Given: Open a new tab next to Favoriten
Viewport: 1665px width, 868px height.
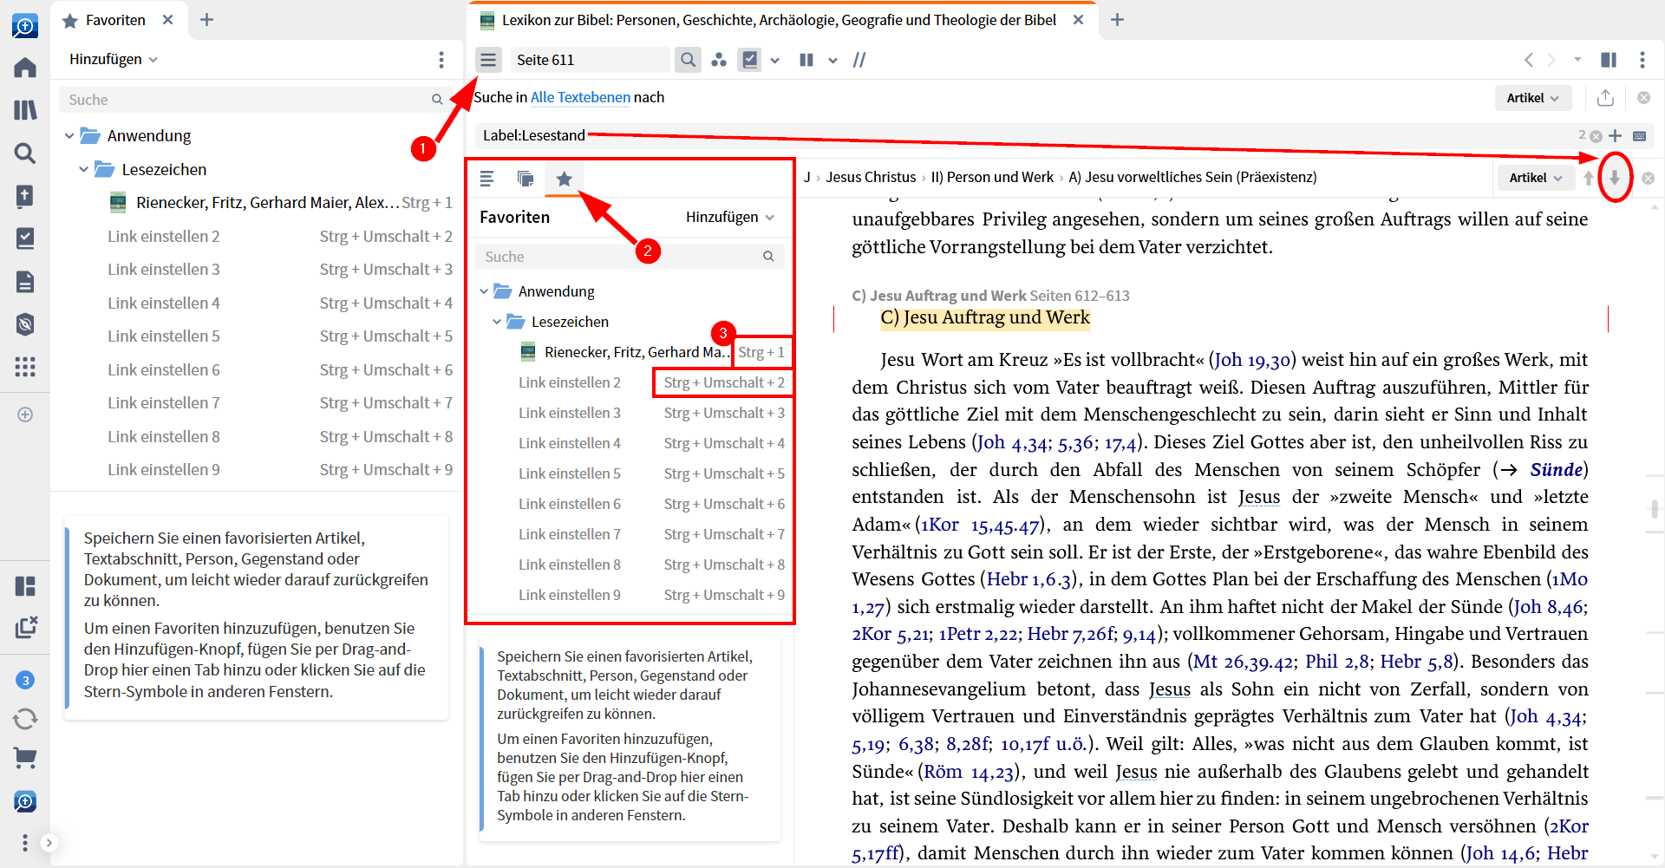Looking at the screenshot, I should (x=206, y=20).
